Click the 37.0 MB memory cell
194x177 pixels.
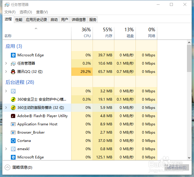(103, 141)
